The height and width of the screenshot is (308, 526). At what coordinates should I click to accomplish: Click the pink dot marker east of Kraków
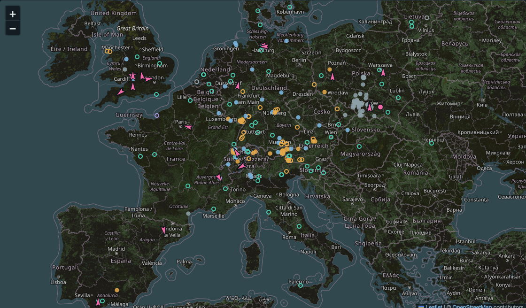[380, 107]
